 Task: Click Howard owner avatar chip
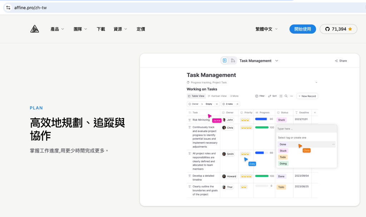click(229, 176)
